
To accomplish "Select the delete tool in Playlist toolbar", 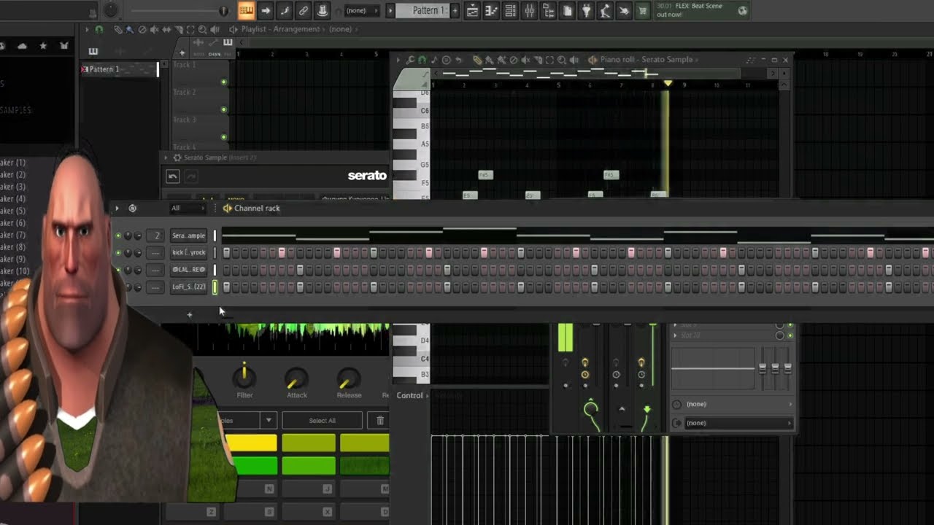I will coord(142,29).
